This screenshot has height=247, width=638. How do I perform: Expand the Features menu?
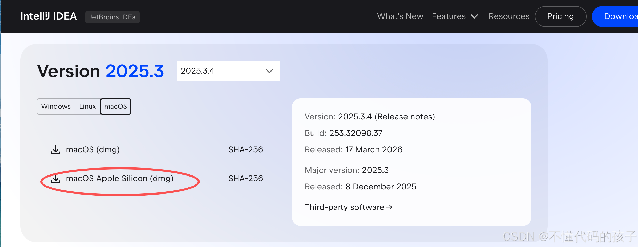click(455, 16)
